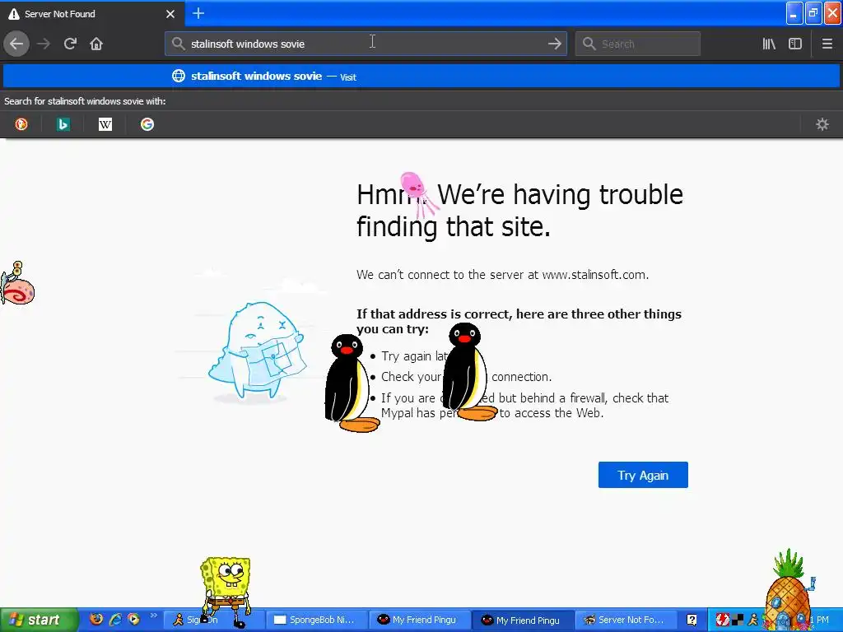Search with the DuckDuckGo engine icon

pos(21,124)
